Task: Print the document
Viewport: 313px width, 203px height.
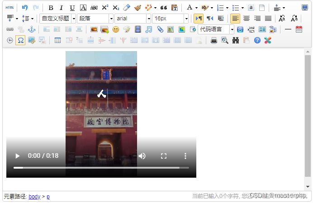Action: [214, 41]
